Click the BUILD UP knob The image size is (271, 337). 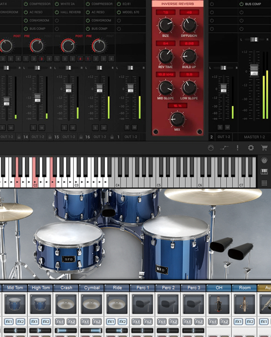(189, 56)
